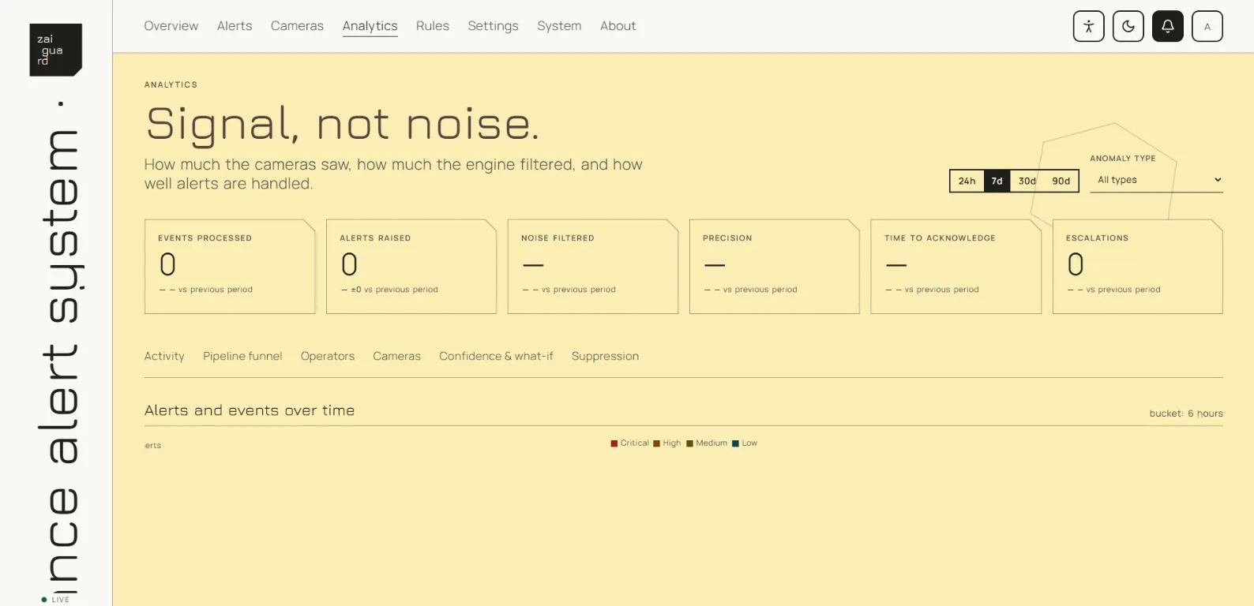
Task: Click the zai guard logo
Action: 55,50
